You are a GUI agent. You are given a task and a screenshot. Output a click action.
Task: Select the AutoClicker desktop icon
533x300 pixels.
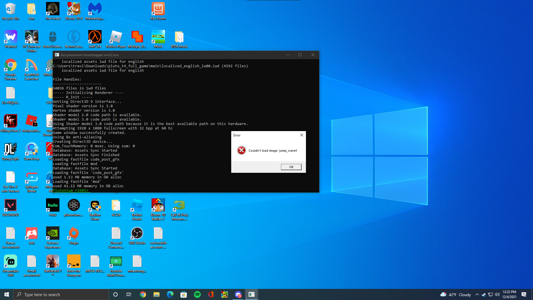coord(53,39)
